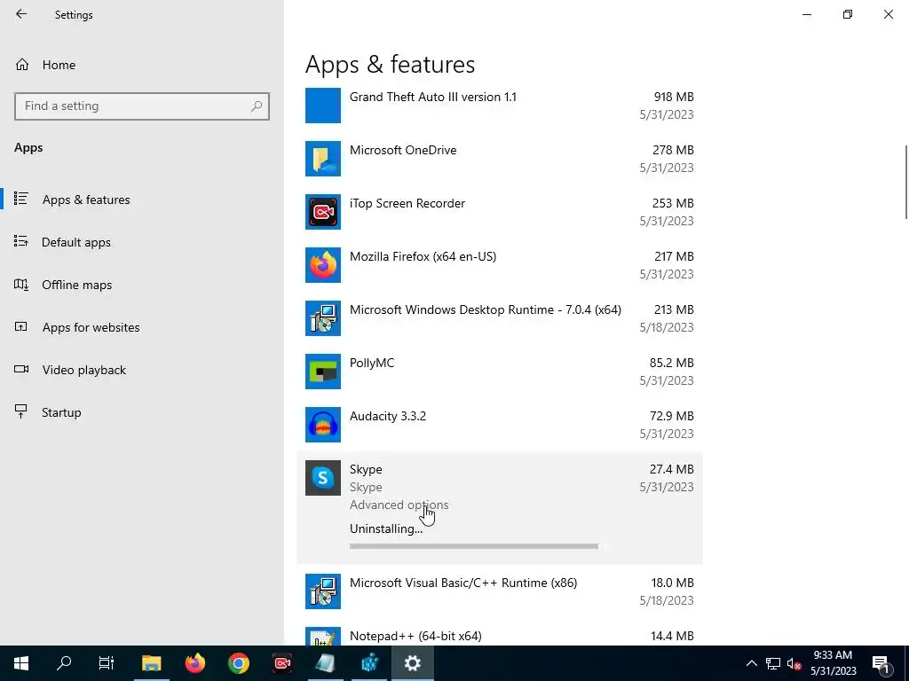Open Default apps section
Screen dimensions: 909x681
[x=142, y=242]
